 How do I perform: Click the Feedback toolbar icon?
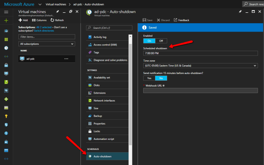pos(182,20)
